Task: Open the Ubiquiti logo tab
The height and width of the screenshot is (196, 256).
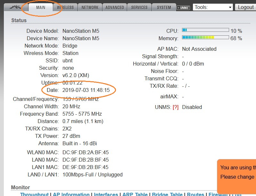Action: coord(15,7)
